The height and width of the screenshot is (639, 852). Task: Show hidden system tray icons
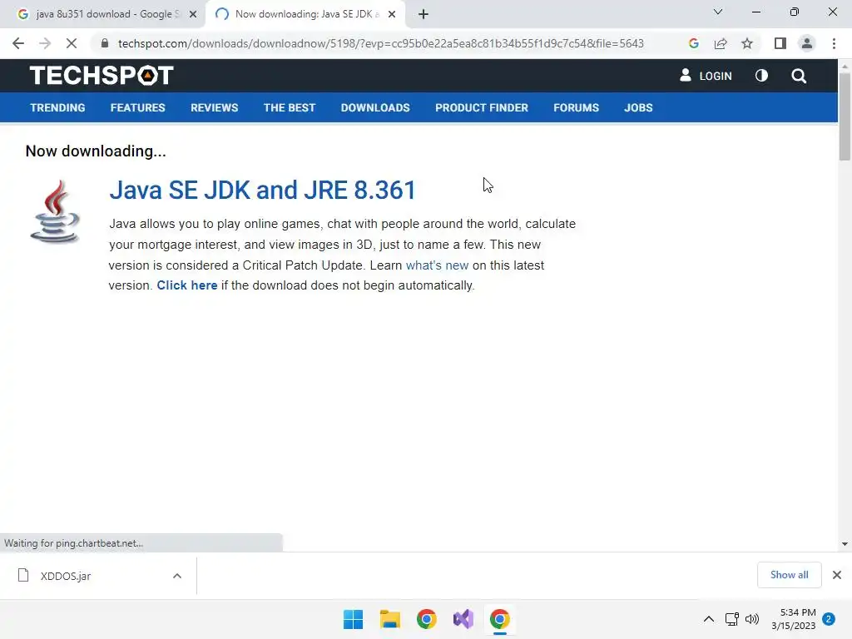click(709, 619)
